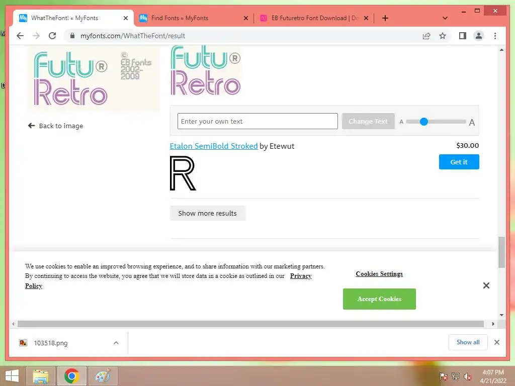Click the scroll up arrow
Viewport: 515px width, 386px height.
(x=501, y=50)
